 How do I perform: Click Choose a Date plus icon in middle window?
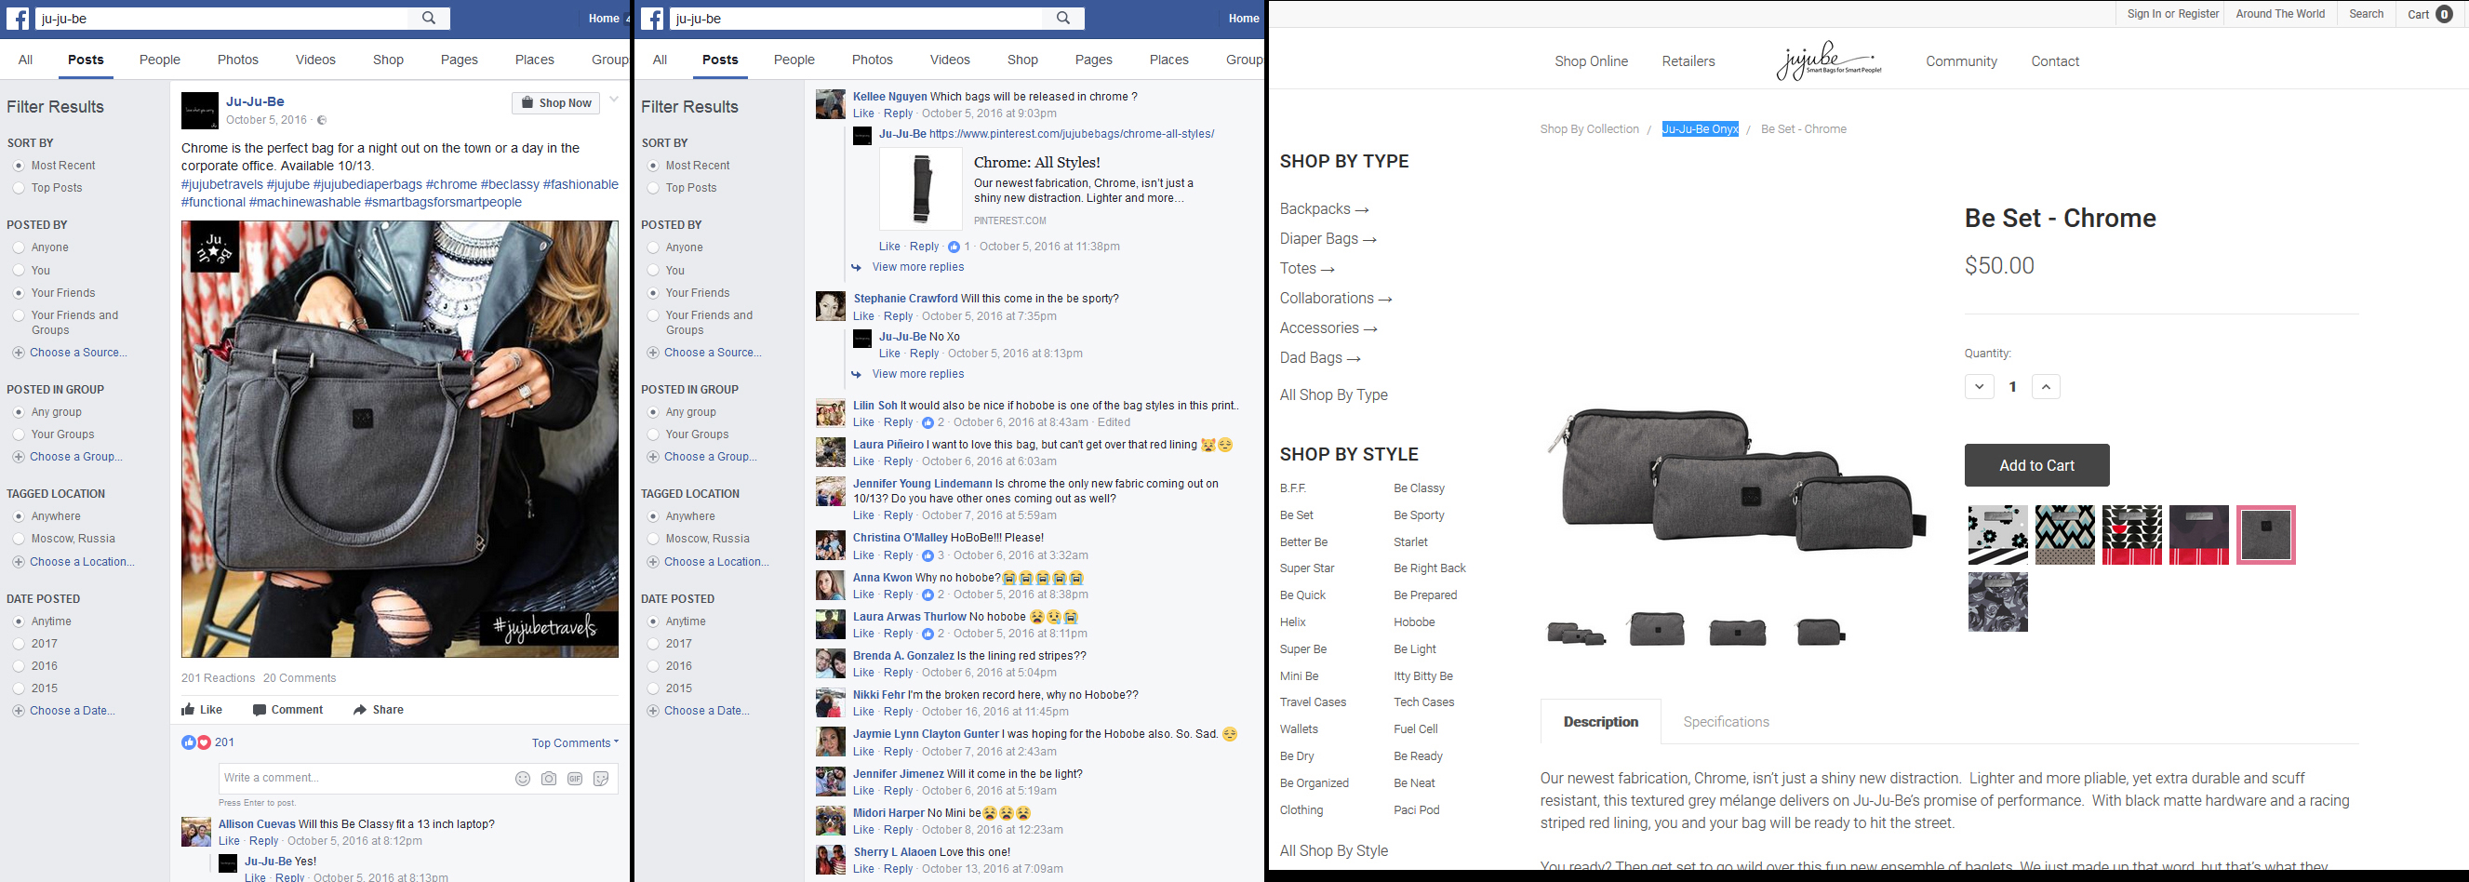[x=653, y=712]
